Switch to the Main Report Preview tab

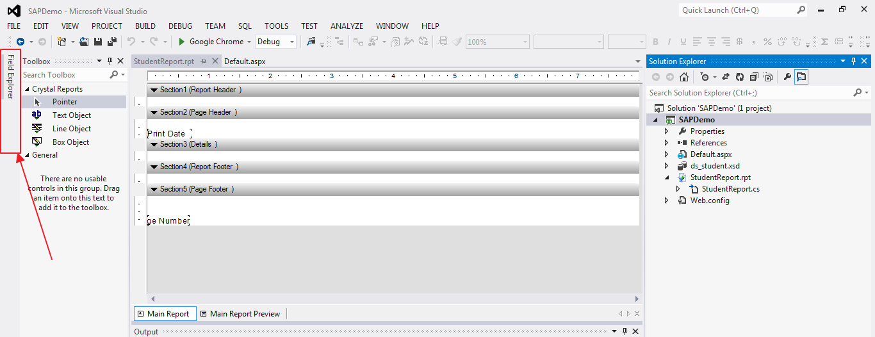coord(240,314)
